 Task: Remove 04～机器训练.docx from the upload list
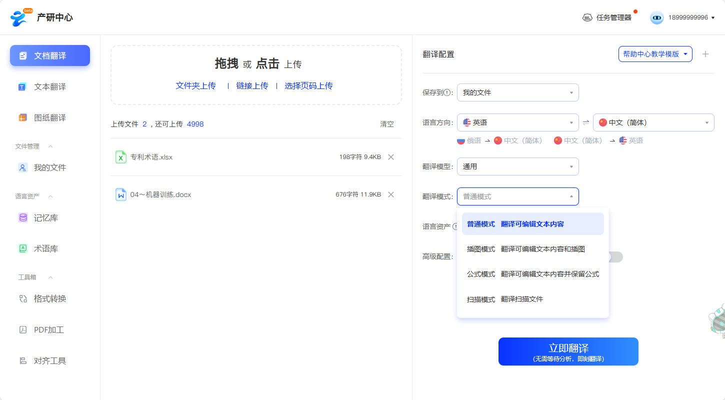pos(391,194)
